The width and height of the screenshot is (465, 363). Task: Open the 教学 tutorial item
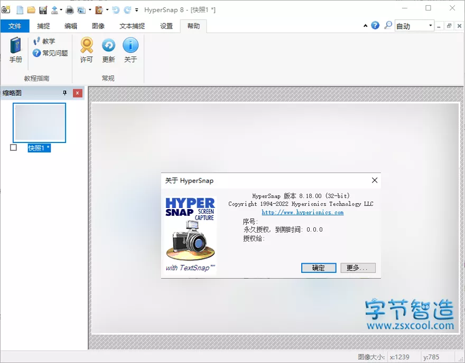pyautogui.click(x=44, y=41)
